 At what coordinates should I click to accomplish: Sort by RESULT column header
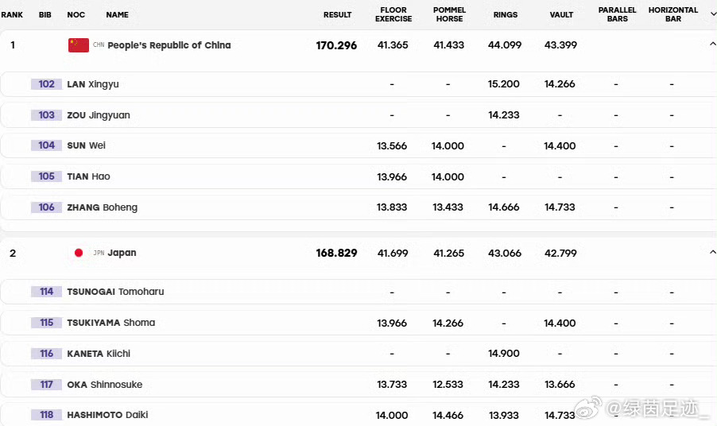coord(338,14)
